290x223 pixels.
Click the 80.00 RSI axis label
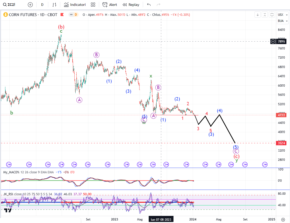coord(282,194)
